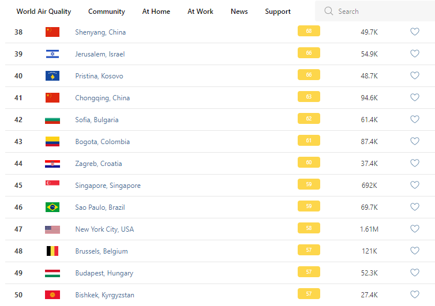The width and height of the screenshot is (435, 306).
Task: Click the Bulgaria flag icon
Action: tap(52, 120)
